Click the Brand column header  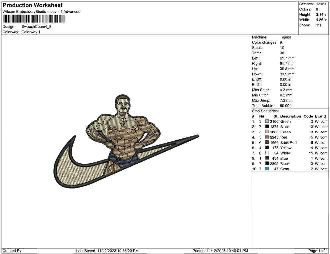click(x=320, y=116)
